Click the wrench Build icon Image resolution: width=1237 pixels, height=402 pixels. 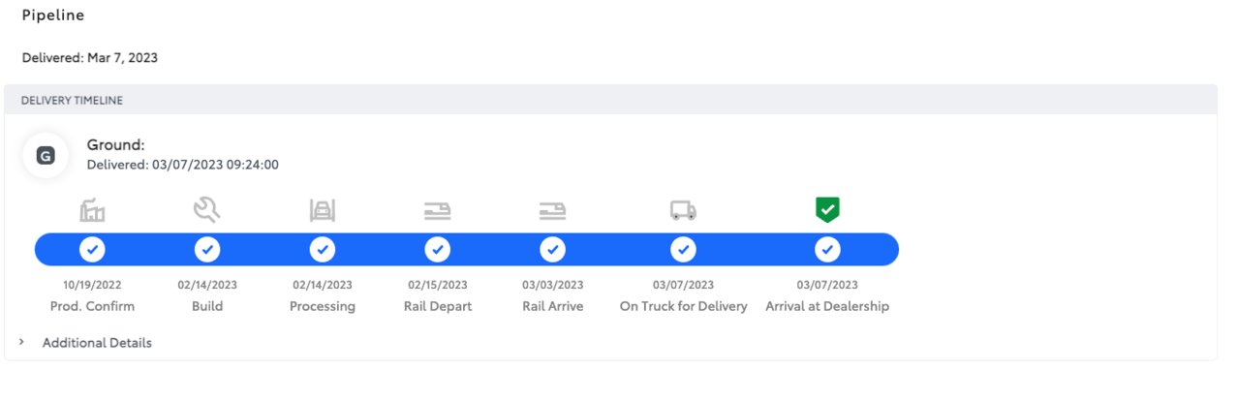click(x=207, y=209)
